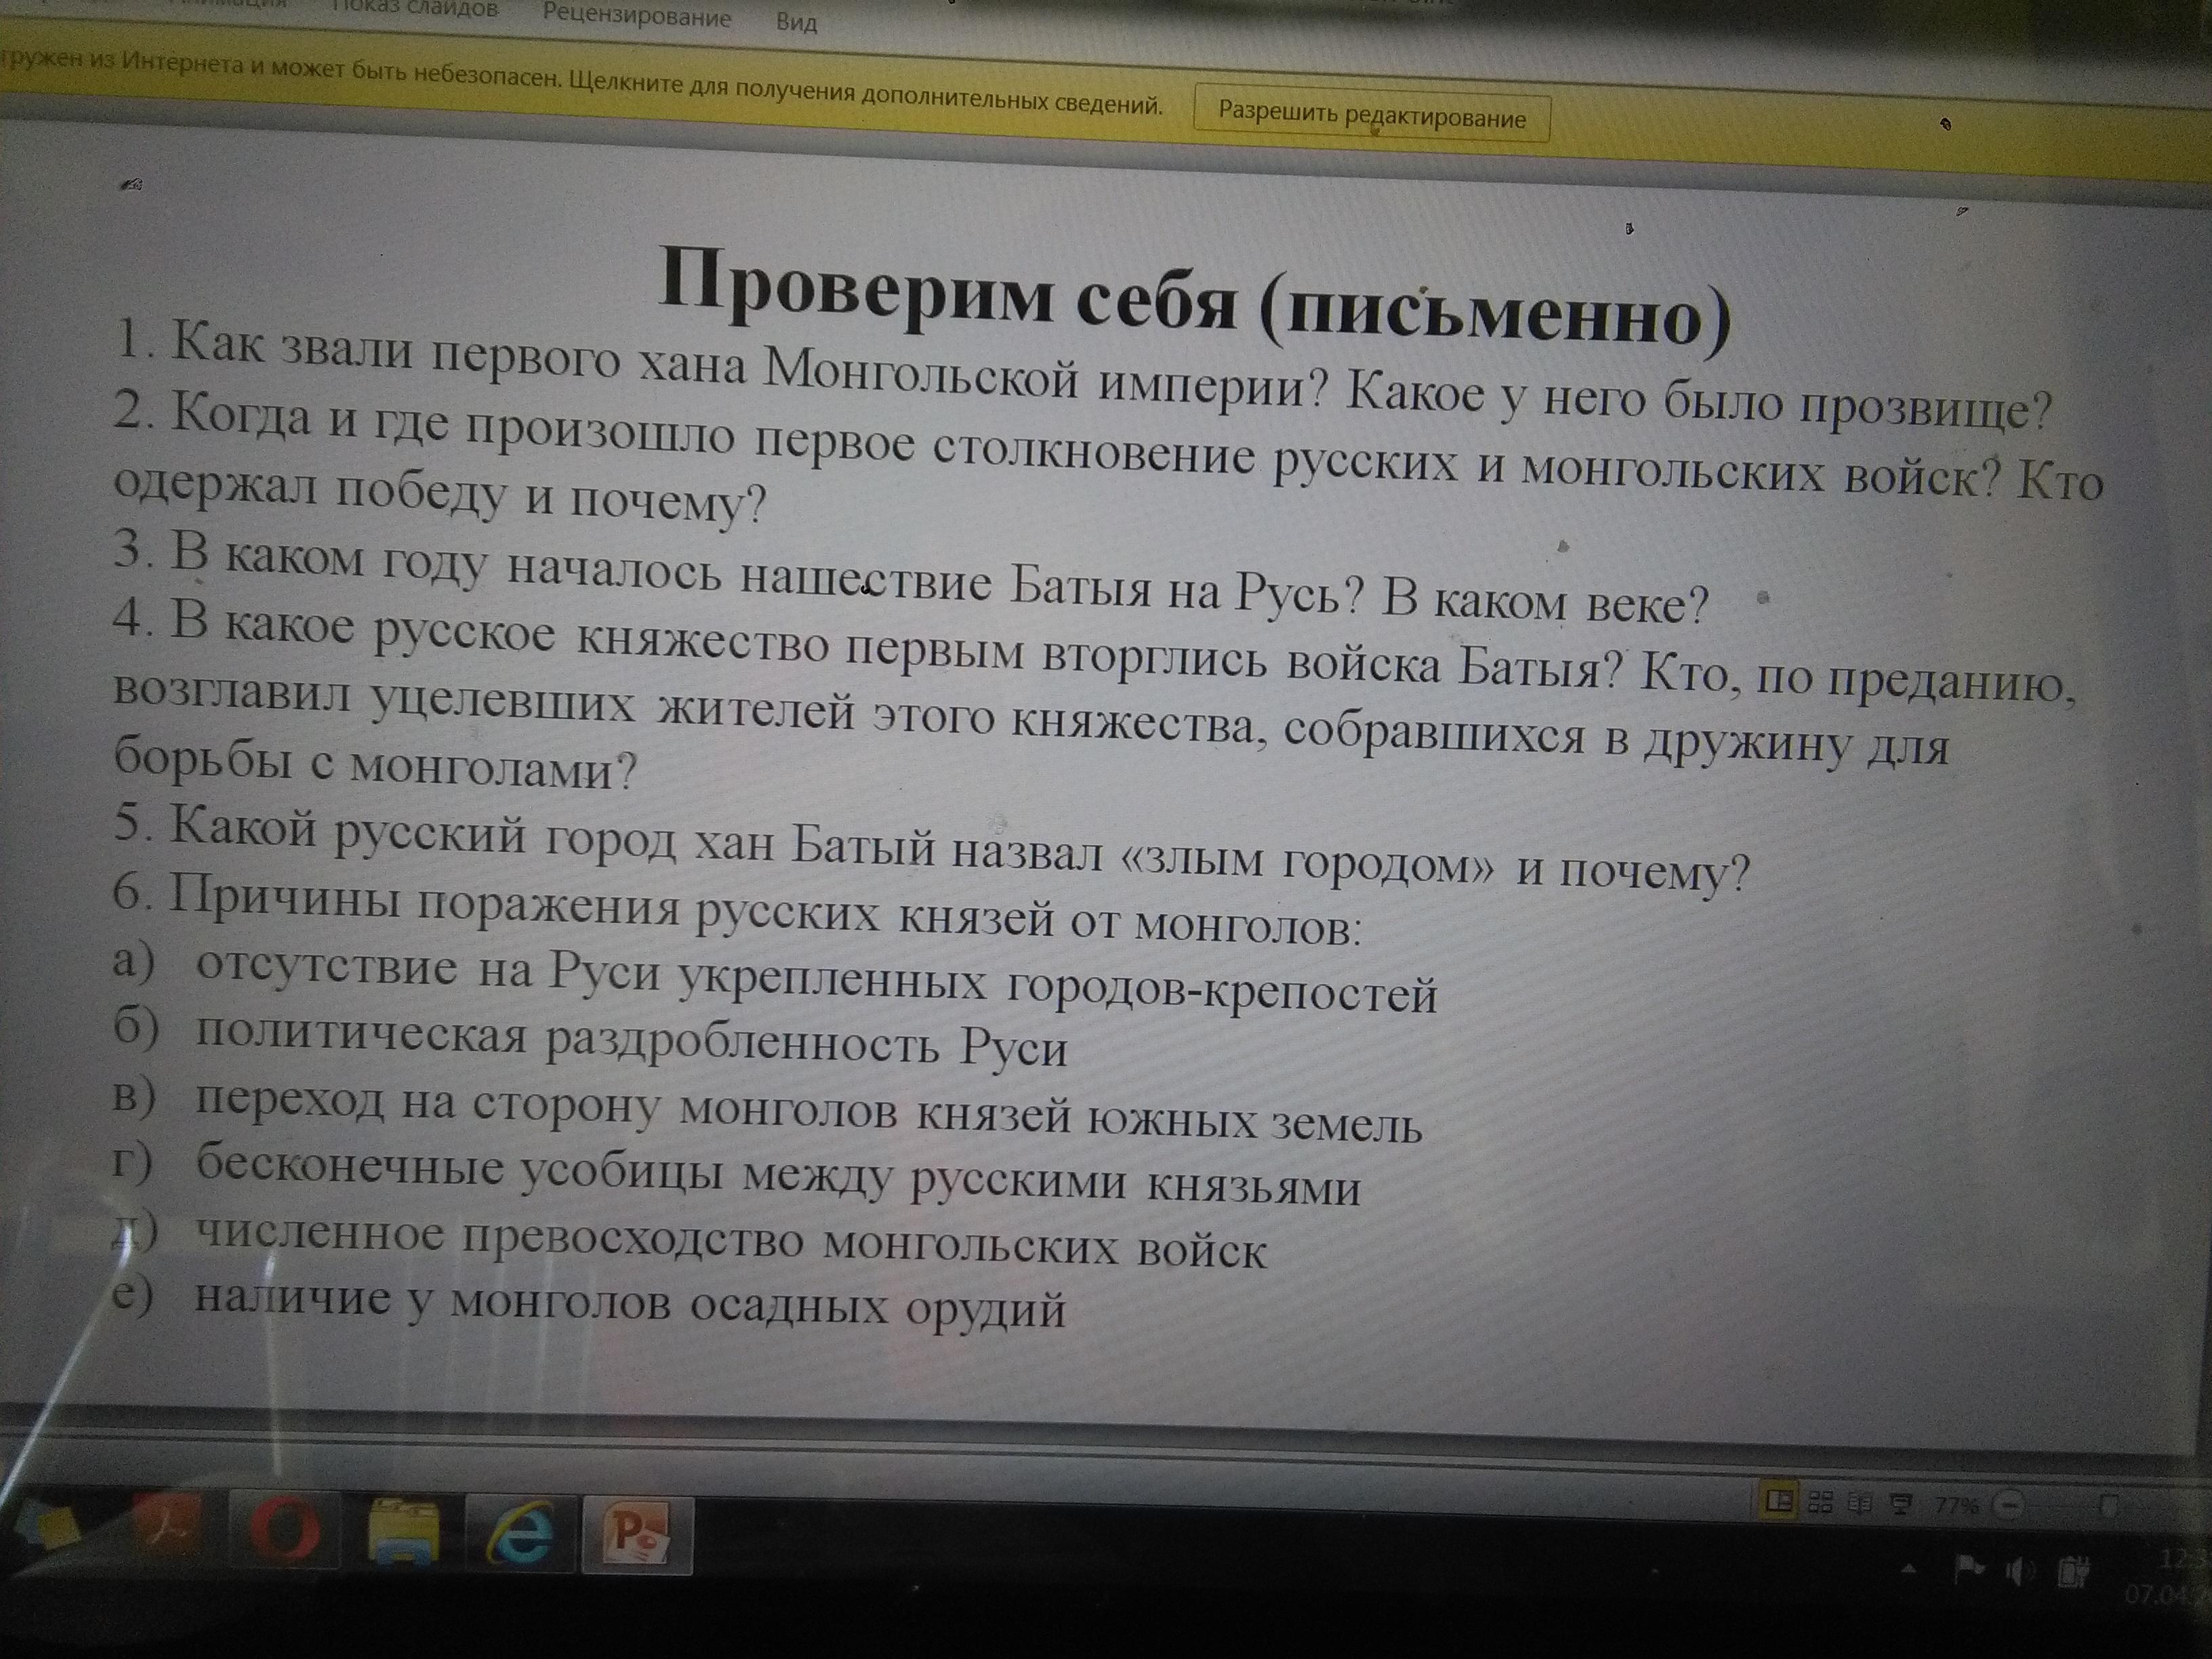Start slide show from status bar icon

tap(1902, 1505)
